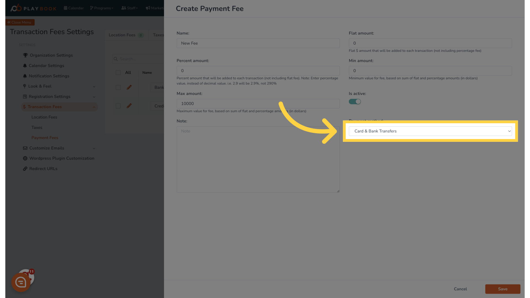Check the All checkbox in list
The height and width of the screenshot is (298, 530).
point(118,72)
